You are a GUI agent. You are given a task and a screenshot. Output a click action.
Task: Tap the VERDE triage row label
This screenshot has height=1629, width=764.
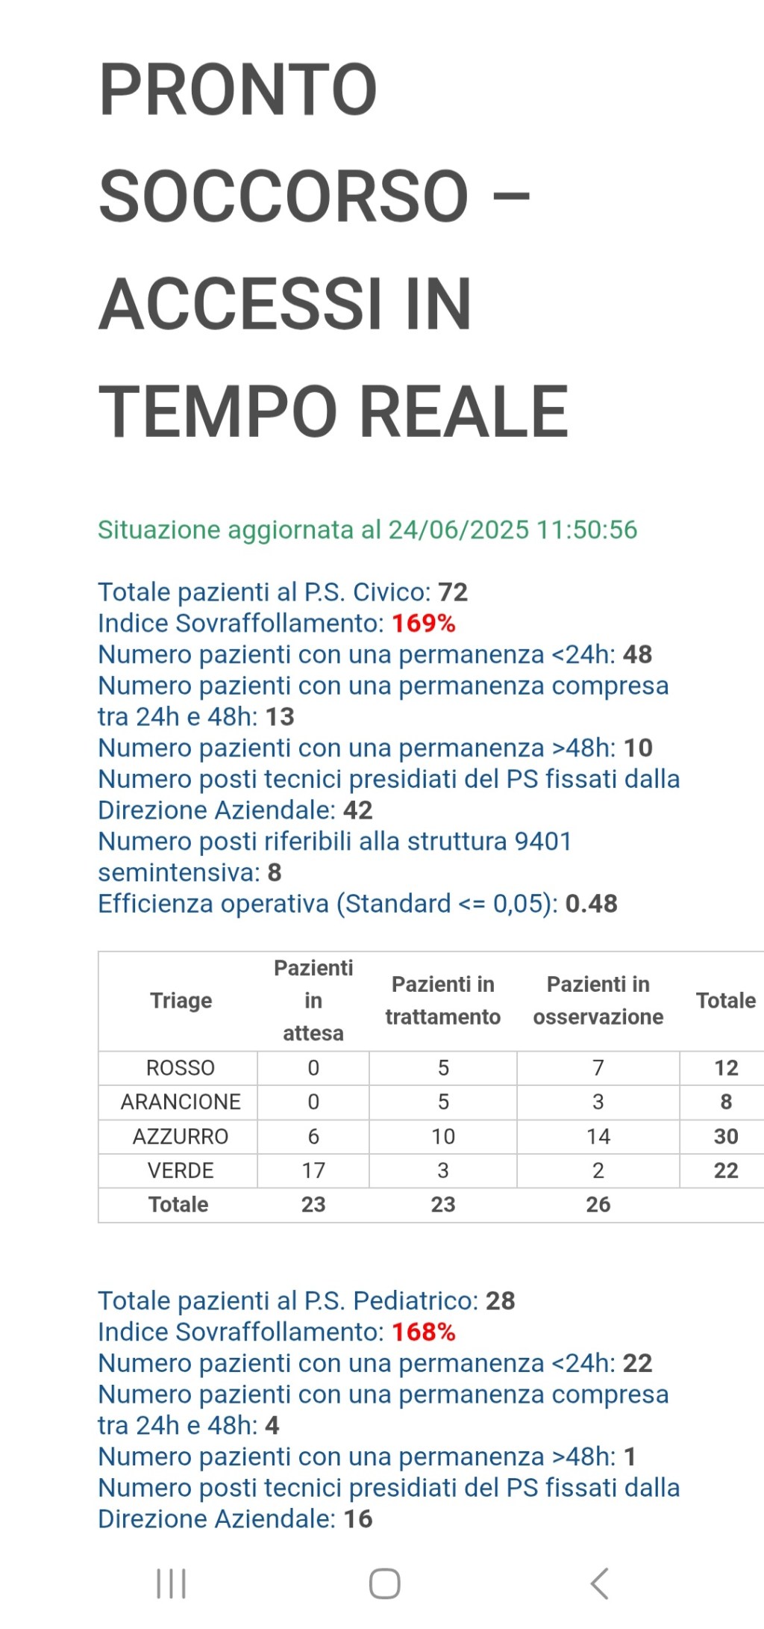(181, 1170)
